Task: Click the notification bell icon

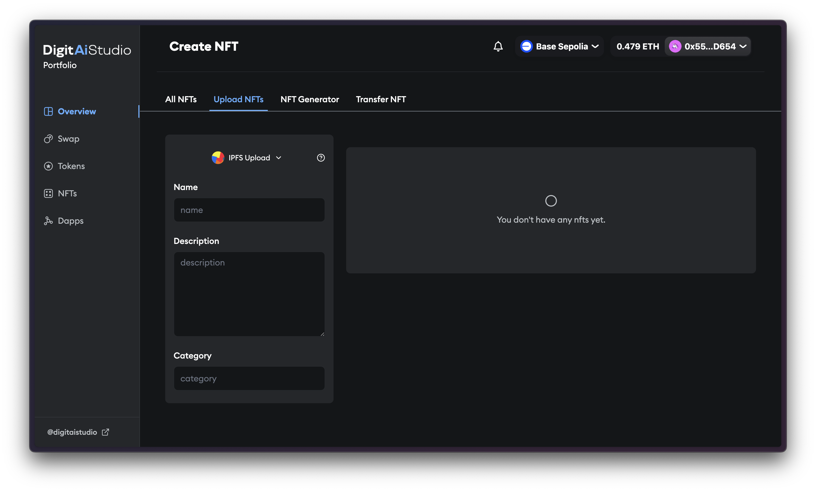Action: [x=498, y=46]
